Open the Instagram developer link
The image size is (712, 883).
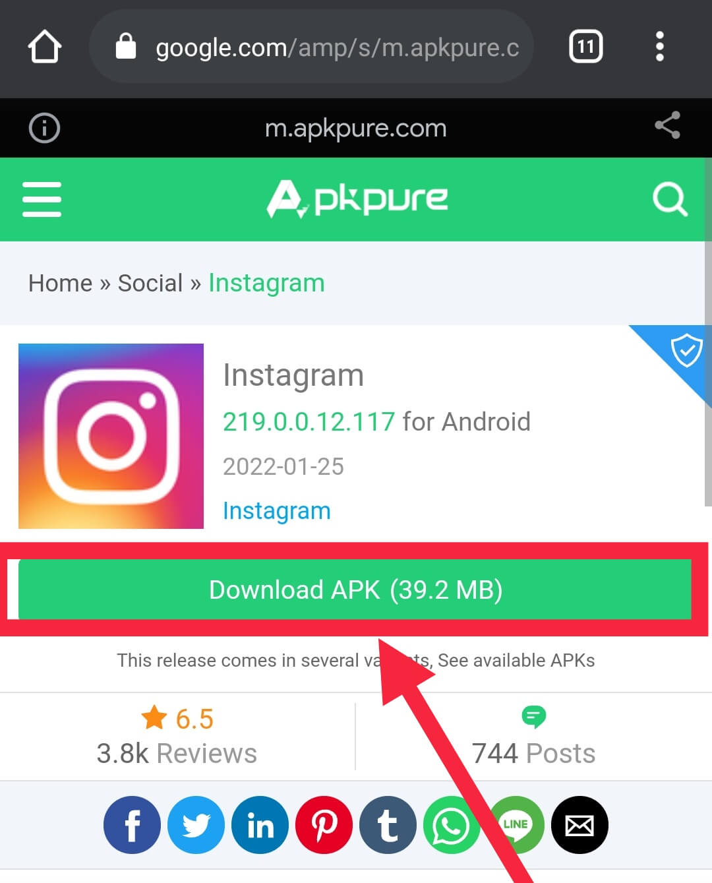click(x=276, y=511)
